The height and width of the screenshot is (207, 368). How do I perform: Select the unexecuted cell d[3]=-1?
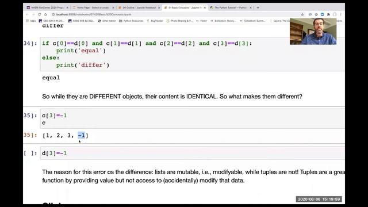click(x=193, y=153)
